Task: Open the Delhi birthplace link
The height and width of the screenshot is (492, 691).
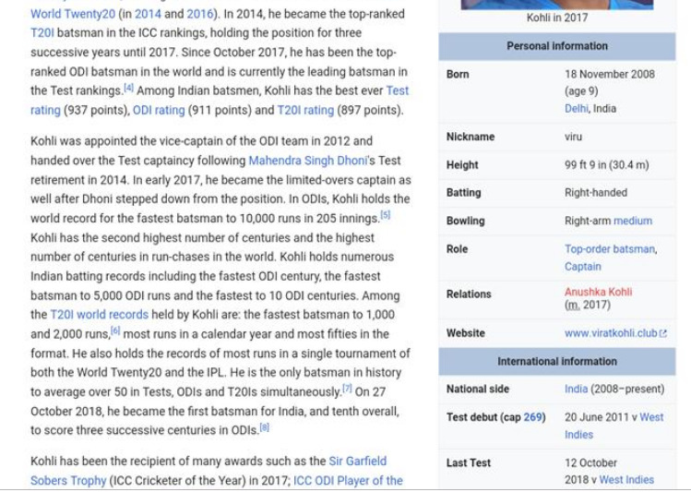Action: [x=577, y=108]
